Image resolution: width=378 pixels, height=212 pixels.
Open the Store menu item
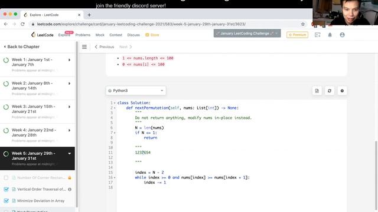click(x=152, y=35)
